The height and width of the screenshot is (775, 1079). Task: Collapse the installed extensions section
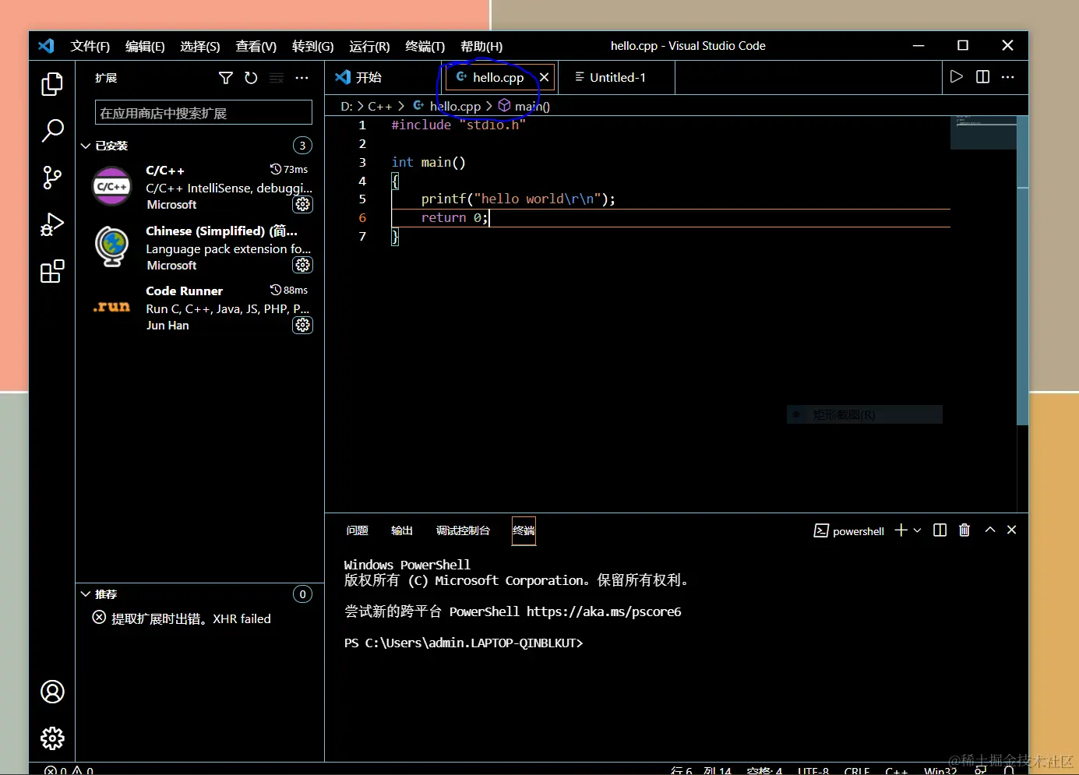[x=86, y=146]
